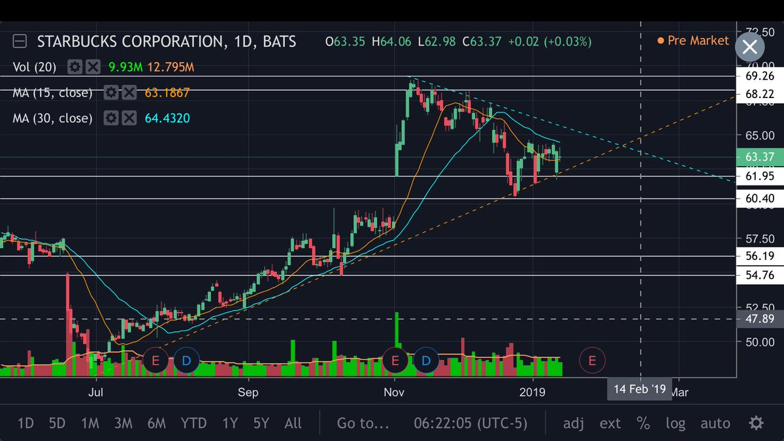Viewport: 784px width, 441px height.
Task: Close the chart with the round X button
Action: pyautogui.click(x=749, y=47)
